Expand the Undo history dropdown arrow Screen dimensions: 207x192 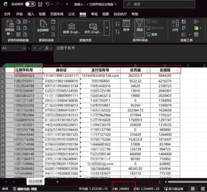tap(52, 4)
